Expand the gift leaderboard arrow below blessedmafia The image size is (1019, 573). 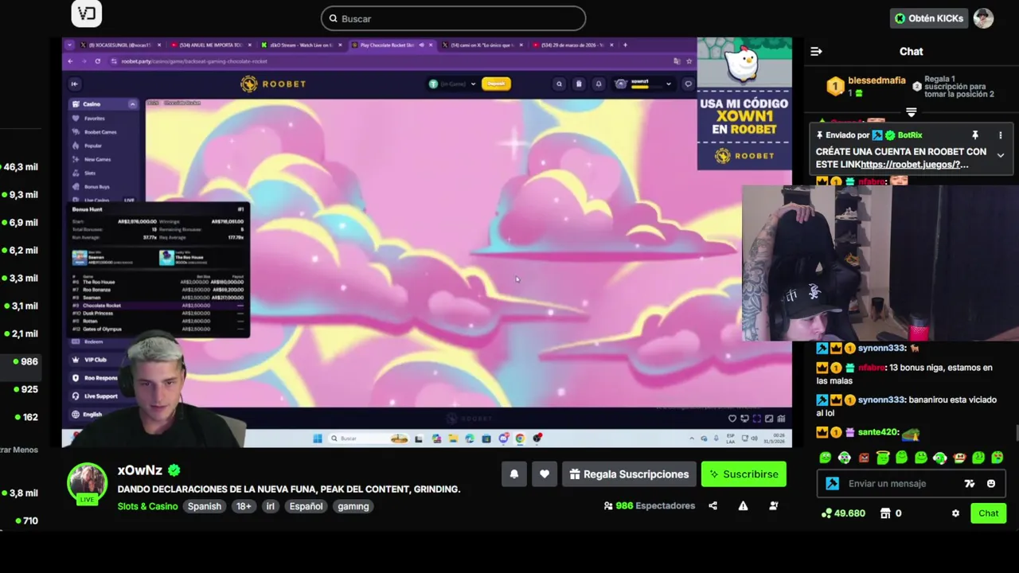(912, 112)
